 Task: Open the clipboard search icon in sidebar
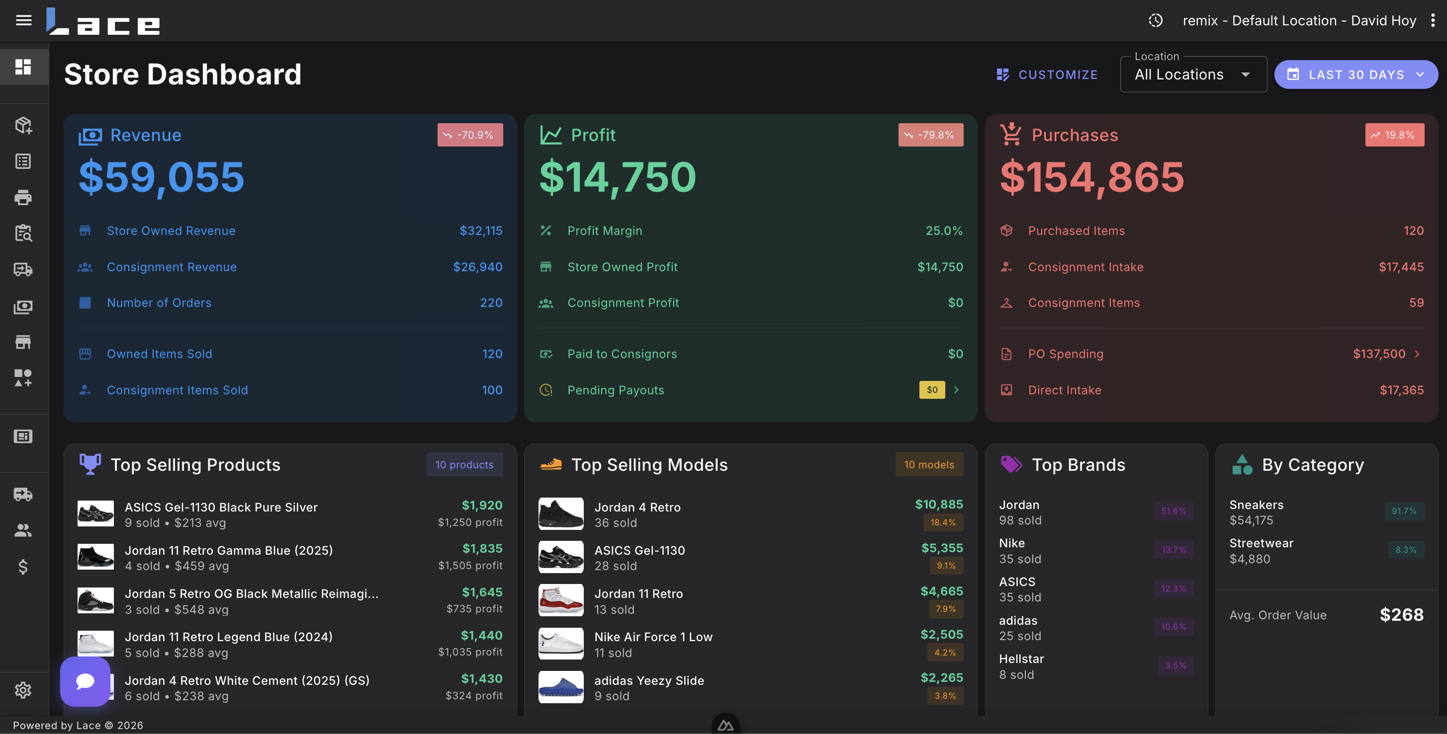coord(23,233)
